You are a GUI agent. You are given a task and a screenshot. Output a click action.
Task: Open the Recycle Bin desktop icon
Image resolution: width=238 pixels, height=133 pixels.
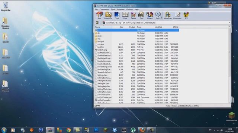click(6, 7)
